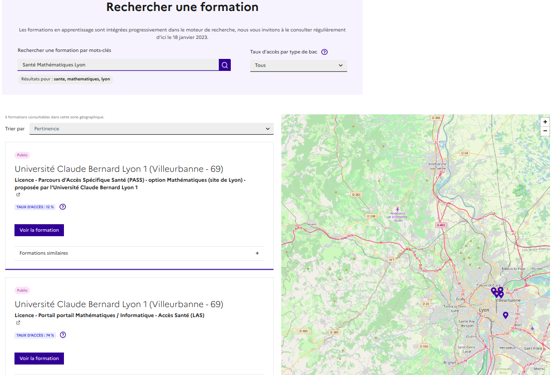Viewport: 554px width, 375px height.
Task: Open first Université Claude Bernard Lyon 1 title
Action: click(119, 169)
